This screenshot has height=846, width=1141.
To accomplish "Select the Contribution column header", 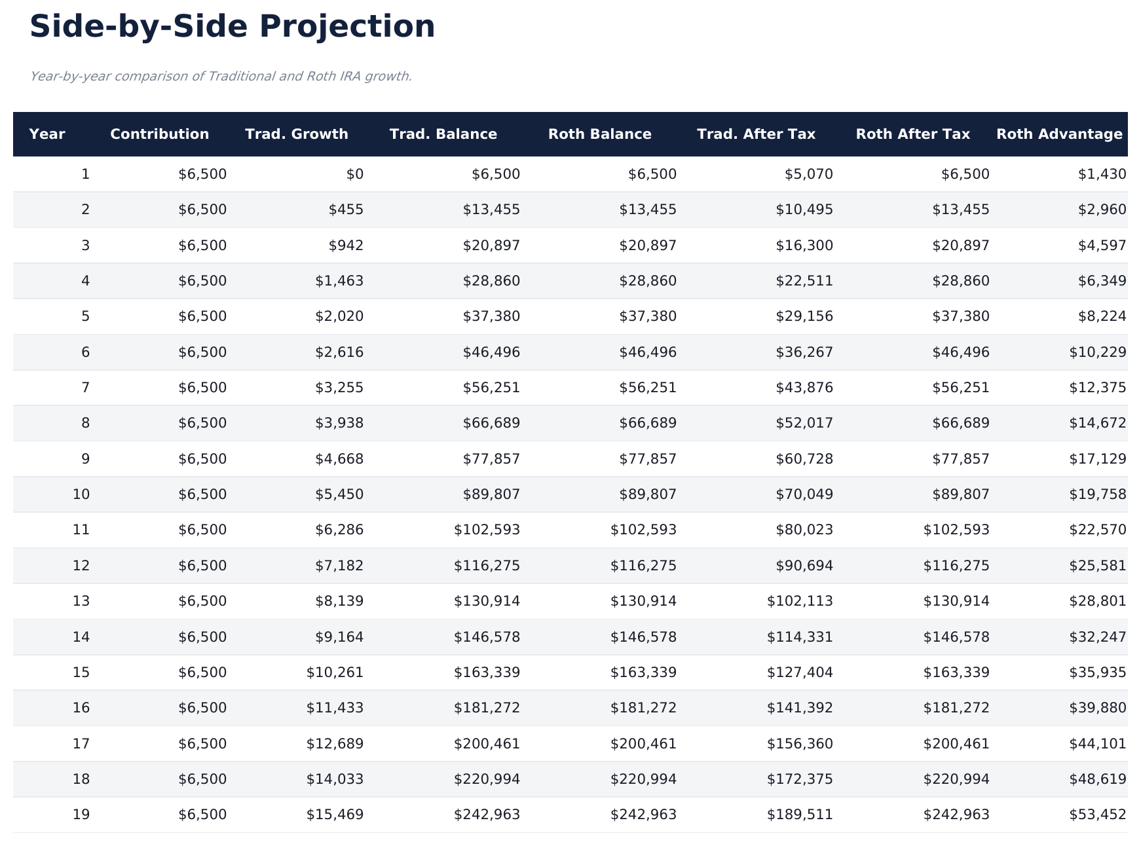I will [159, 134].
